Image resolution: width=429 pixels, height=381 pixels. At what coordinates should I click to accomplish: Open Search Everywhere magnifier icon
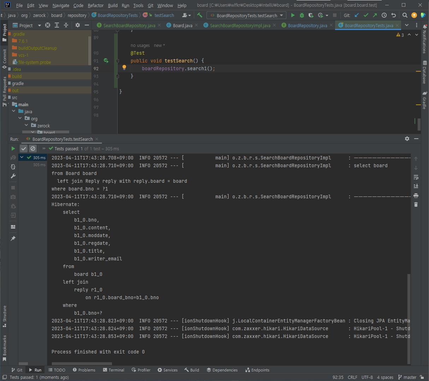tap(405, 15)
